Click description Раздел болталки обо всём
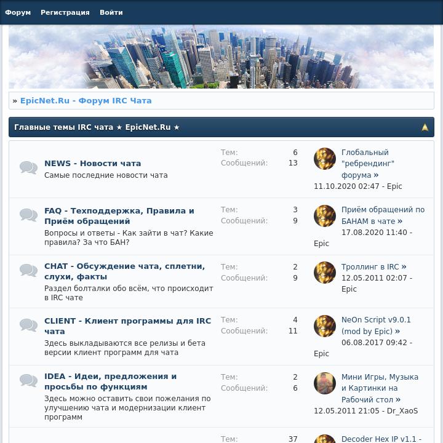Viewport: 443px width, 443px height. point(129,293)
